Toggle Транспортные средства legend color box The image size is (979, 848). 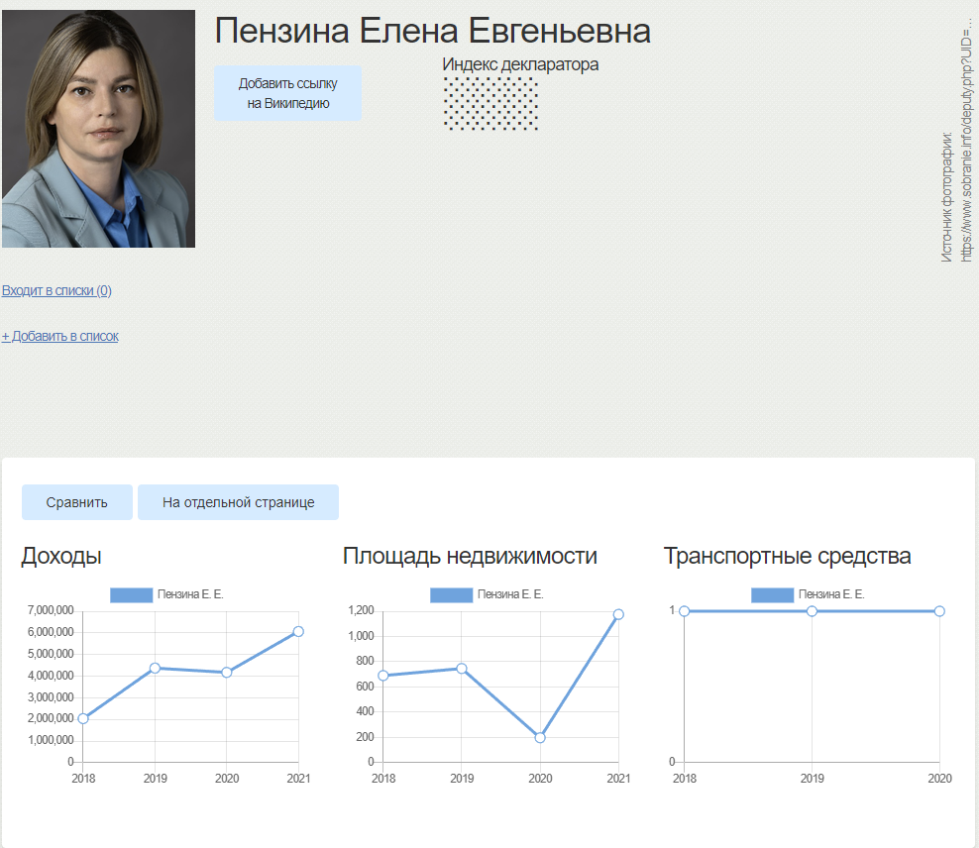point(772,594)
